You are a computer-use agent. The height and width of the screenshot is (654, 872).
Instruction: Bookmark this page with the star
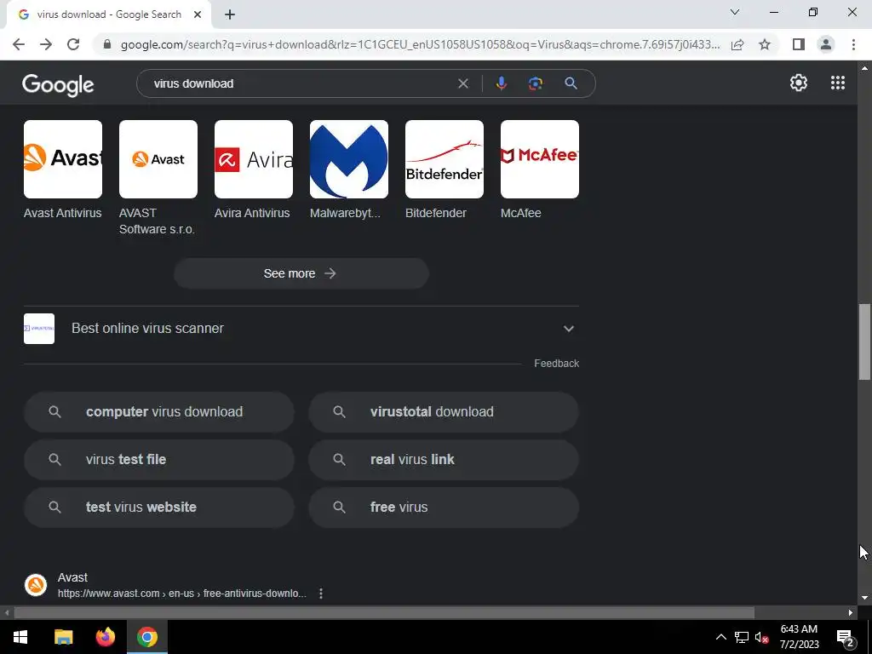[x=765, y=44]
